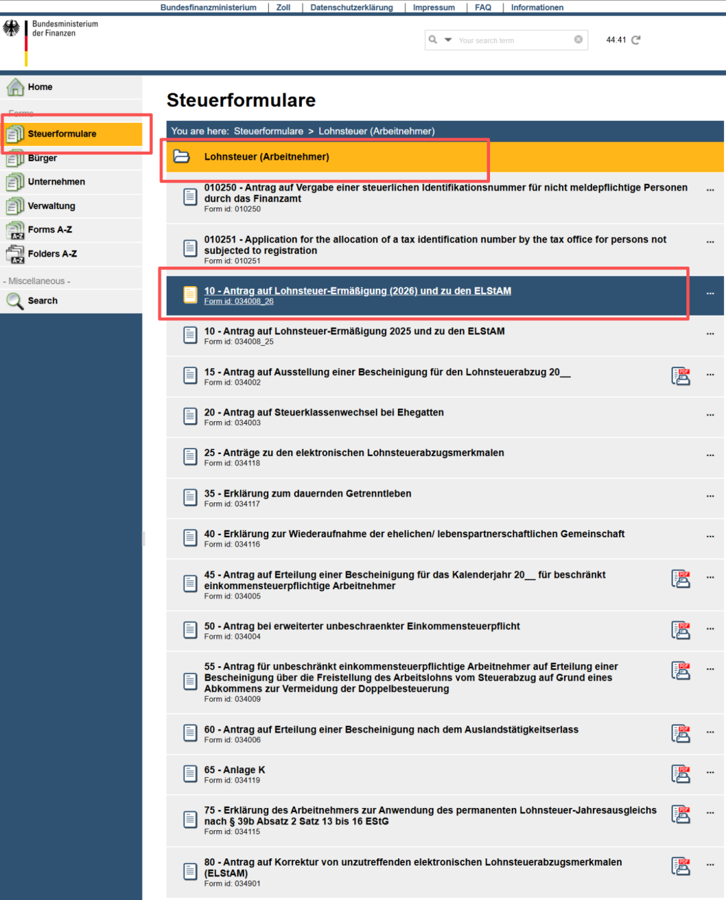Viewport: 726px width, 900px height.
Task: Open more options for form 35 Getrenntleben
Action: point(710,496)
